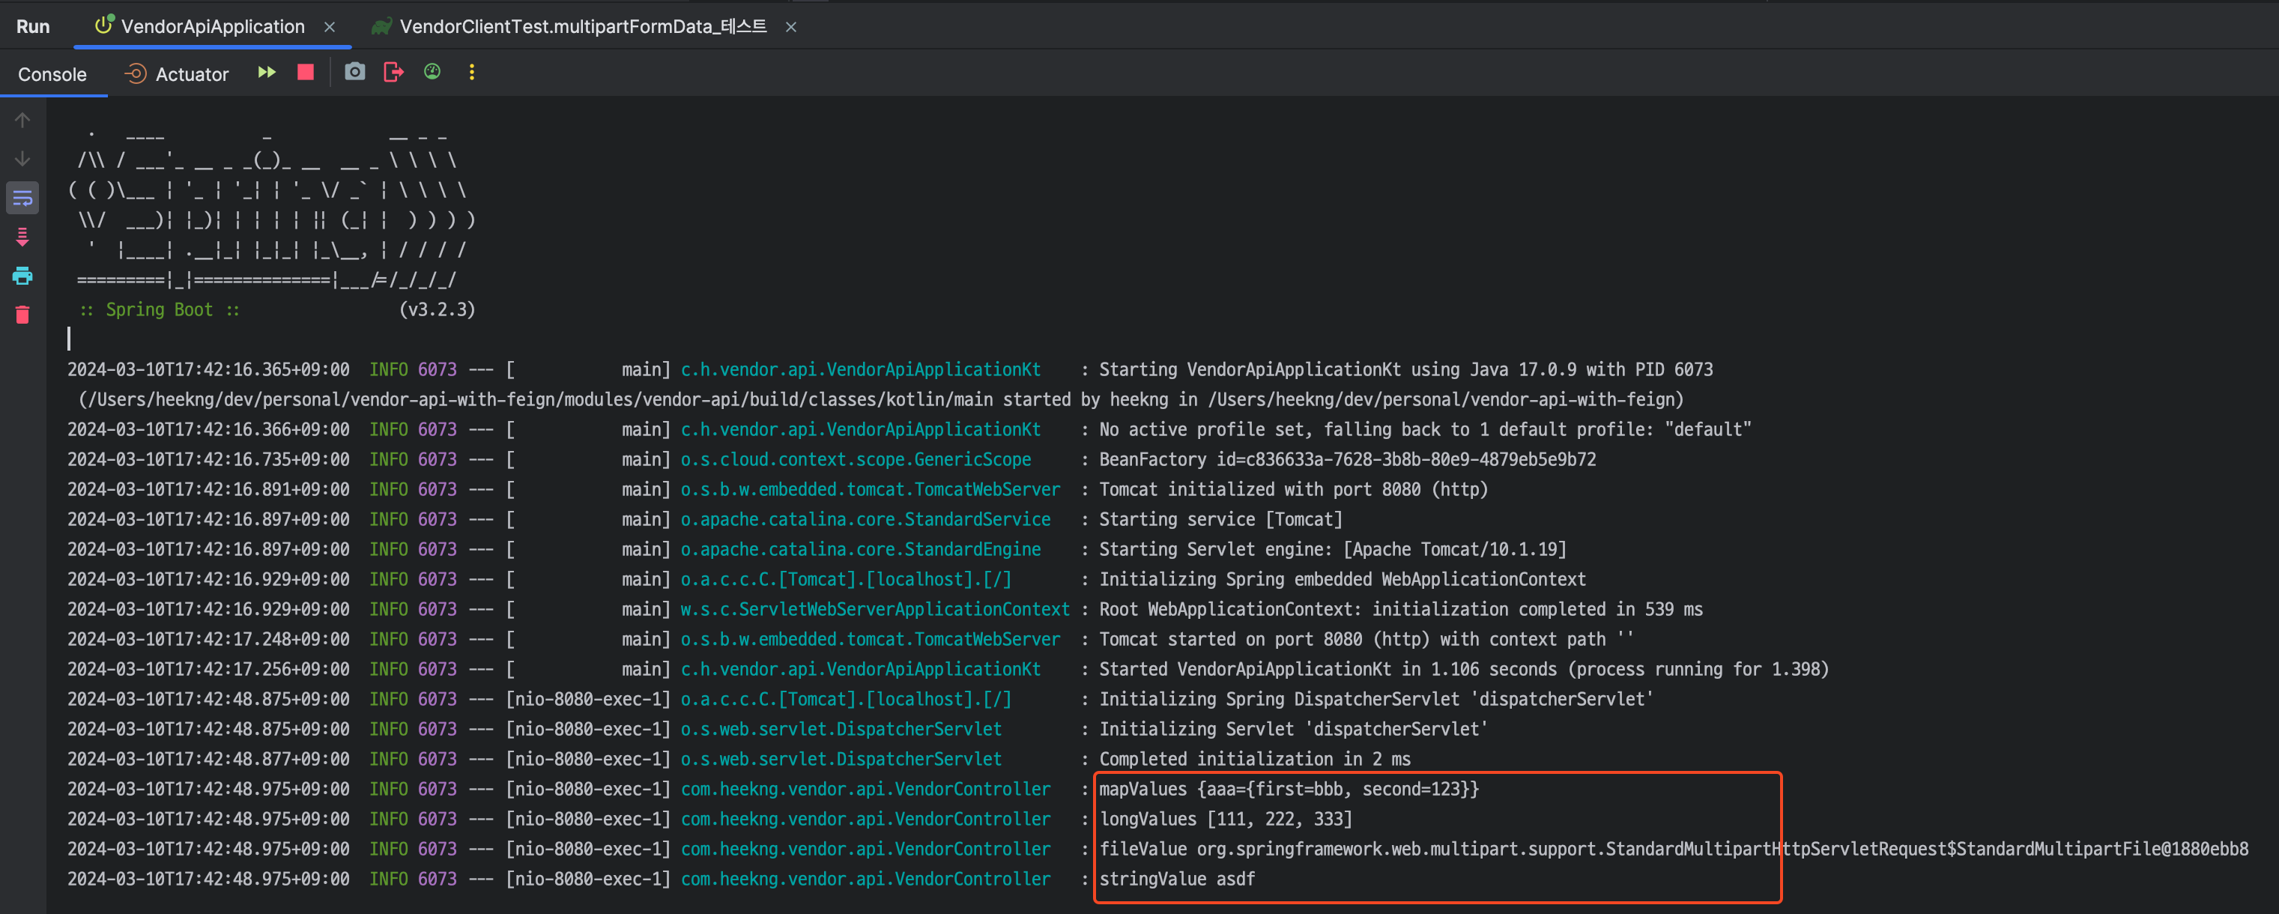Click the red Exit icon in toolbar

(393, 73)
